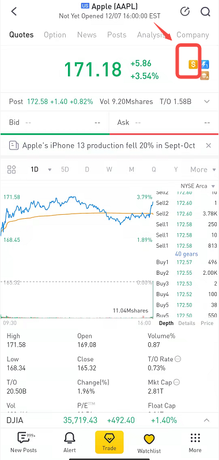Viewport: 219px width, 460px height.
Task: Open the iPhone 13 production news headline
Action: tap(108, 145)
